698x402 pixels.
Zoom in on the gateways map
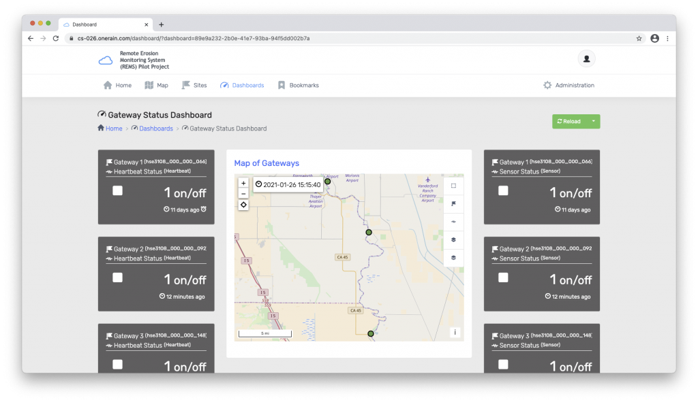tap(243, 183)
